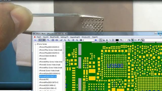Open the Settings(T) menu

click(64, 37)
